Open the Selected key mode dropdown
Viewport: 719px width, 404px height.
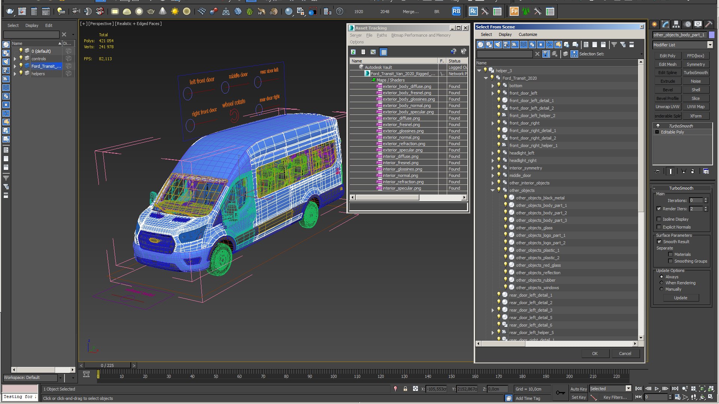[628, 389]
